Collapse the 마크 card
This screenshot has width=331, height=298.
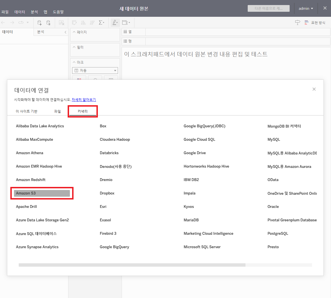pos(74,62)
